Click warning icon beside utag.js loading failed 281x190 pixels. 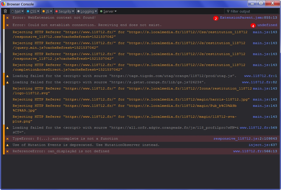[x=7, y=76]
